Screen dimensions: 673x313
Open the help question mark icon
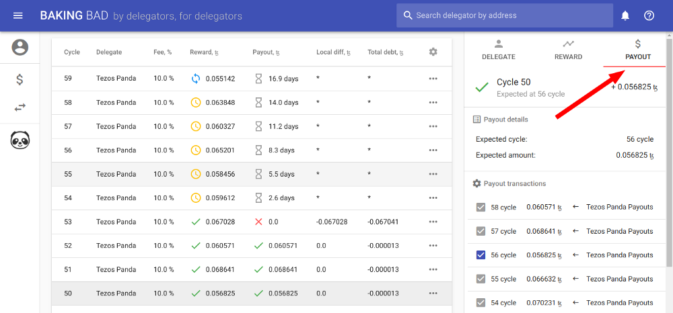point(649,16)
